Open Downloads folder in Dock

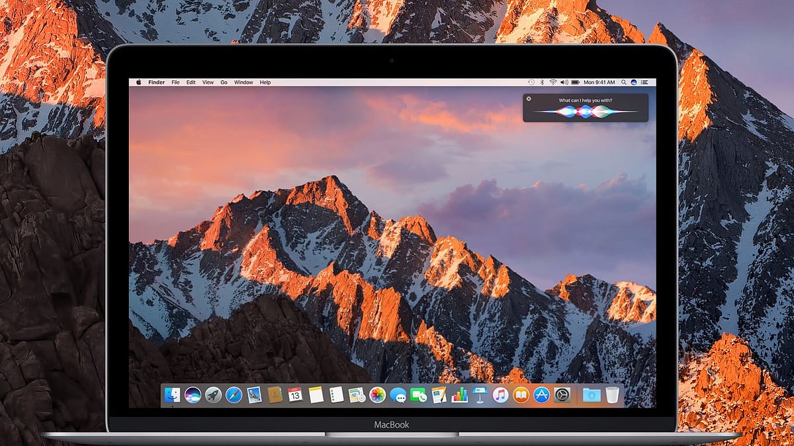[x=592, y=395]
